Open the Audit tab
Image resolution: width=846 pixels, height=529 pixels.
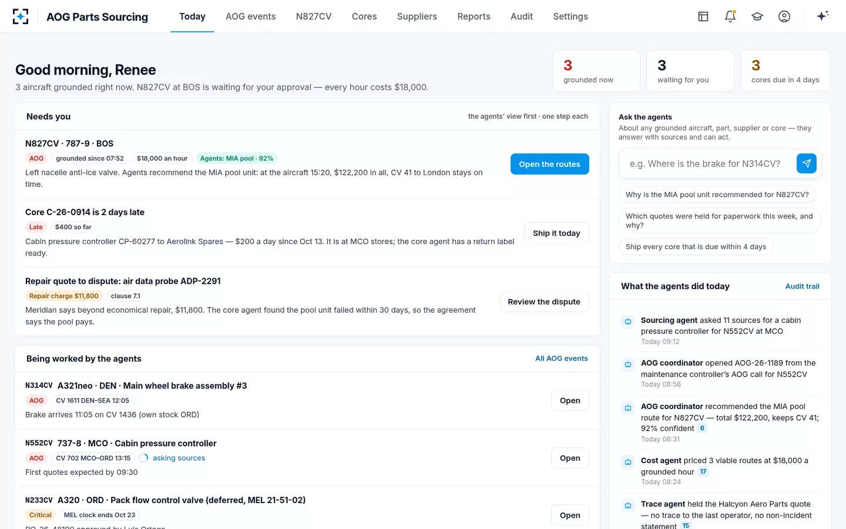pos(522,16)
